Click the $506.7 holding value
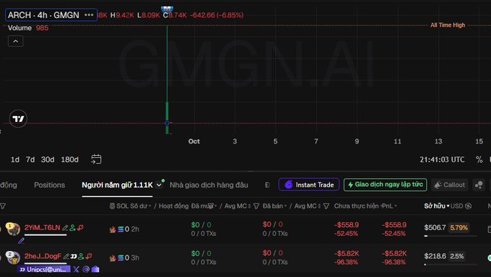The height and width of the screenshot is (277, 491). tap(435, 227)
